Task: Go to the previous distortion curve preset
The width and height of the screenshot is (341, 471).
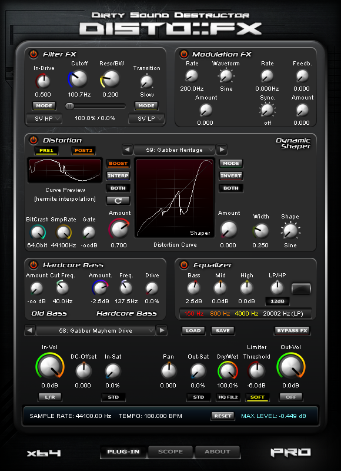Action: pos(128,150)
